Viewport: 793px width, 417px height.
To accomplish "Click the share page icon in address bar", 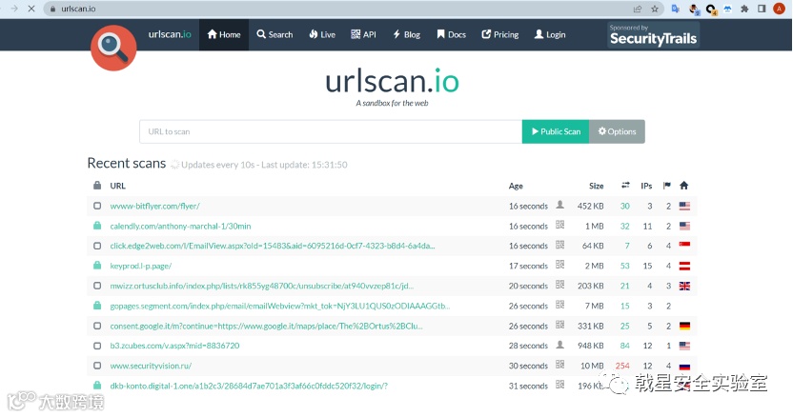I will click(x=638, y=9).
